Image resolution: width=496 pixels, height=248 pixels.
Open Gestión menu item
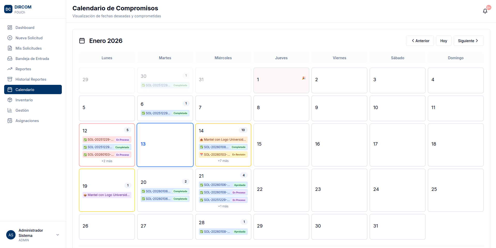point(33,110)
